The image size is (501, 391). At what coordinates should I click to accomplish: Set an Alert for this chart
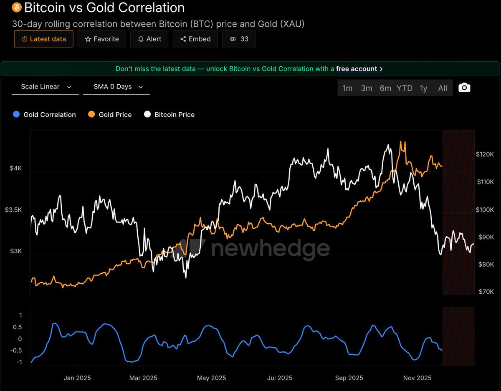(149, 39)
